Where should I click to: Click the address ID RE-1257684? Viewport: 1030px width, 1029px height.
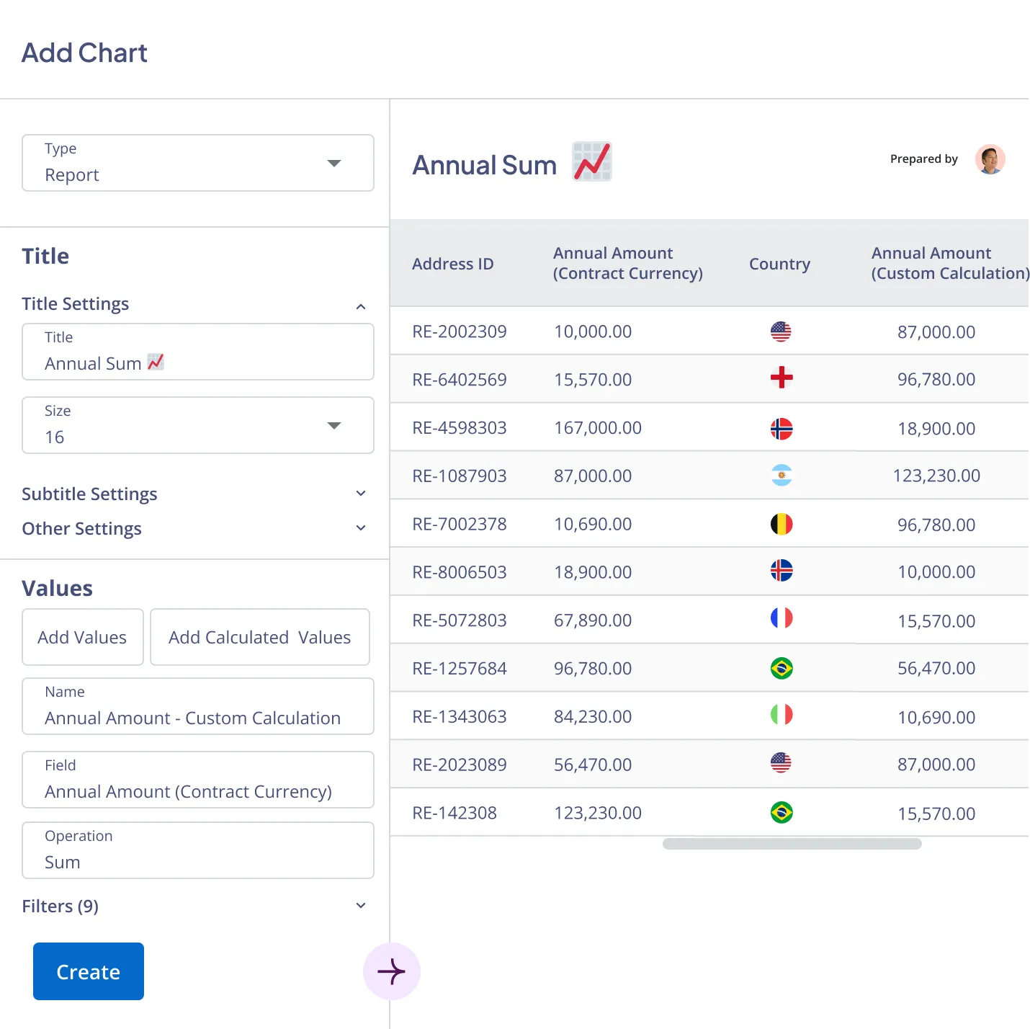460,669
